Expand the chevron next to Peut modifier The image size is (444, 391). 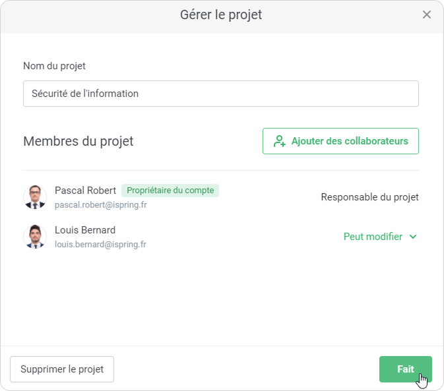coord(413,237)
